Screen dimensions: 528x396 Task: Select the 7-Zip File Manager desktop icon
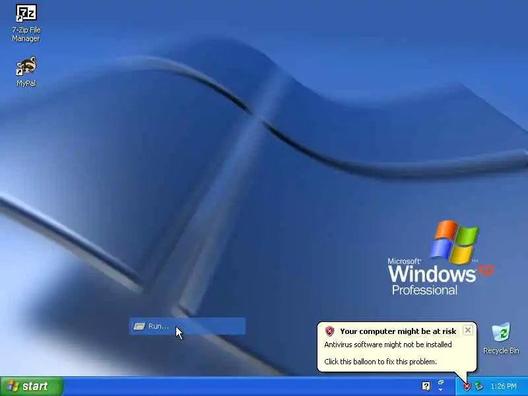(x=26, y=22)
